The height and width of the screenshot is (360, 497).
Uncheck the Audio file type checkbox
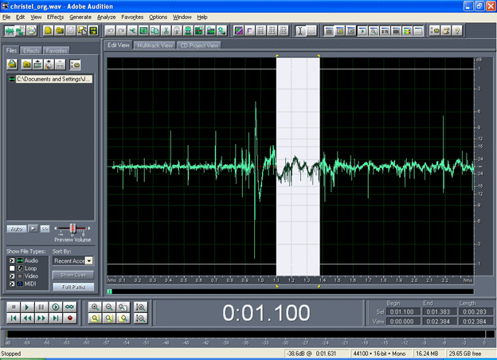click(x=12, y=260)
